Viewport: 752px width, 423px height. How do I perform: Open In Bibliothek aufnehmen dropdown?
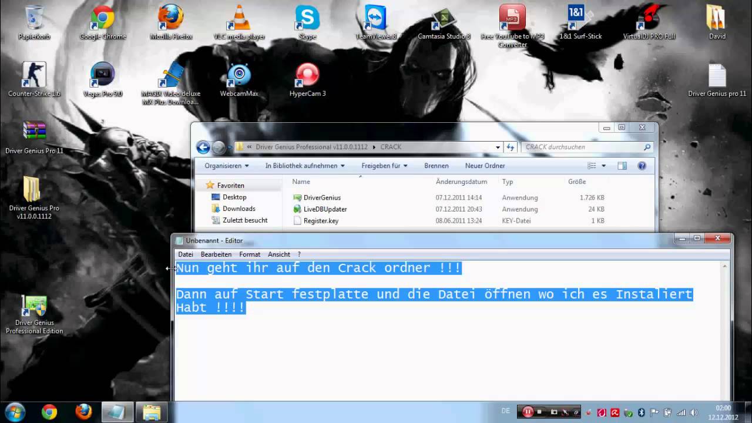tap(305, 166)
